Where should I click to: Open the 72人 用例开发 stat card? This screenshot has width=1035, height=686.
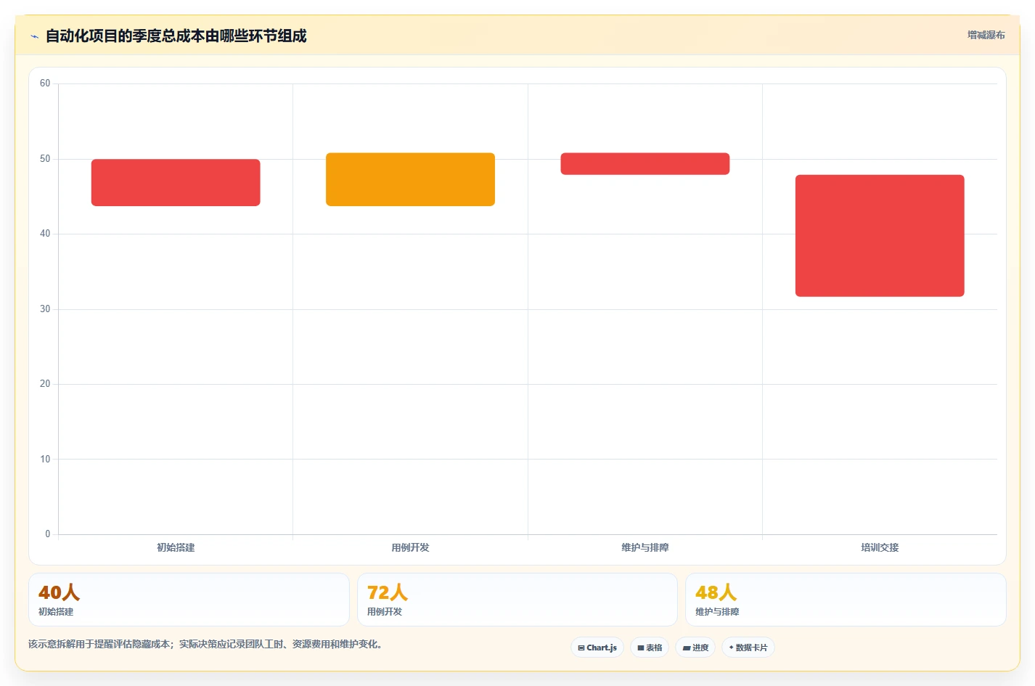click(517, 600)
